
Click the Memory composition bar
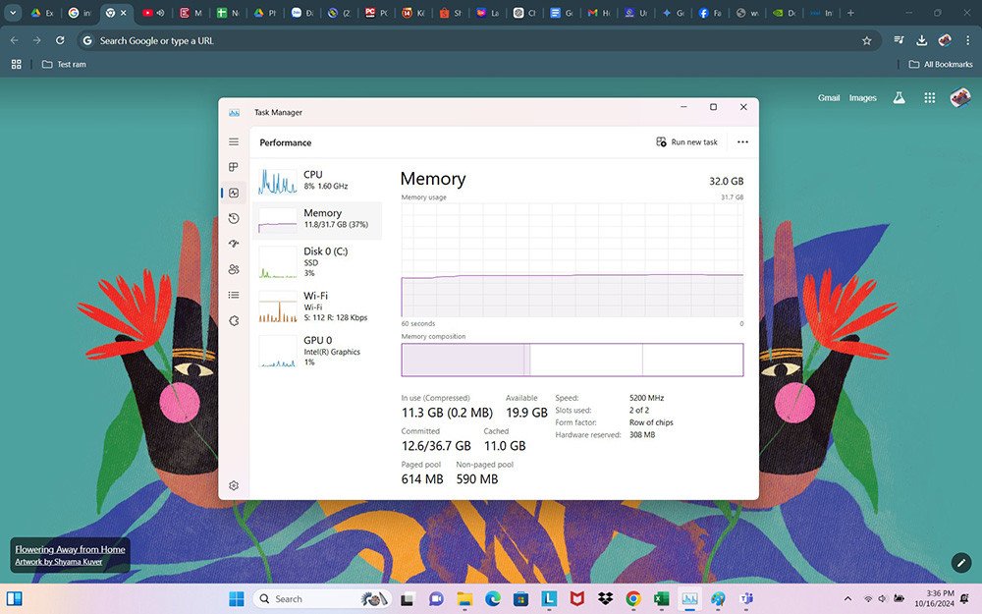572,360
